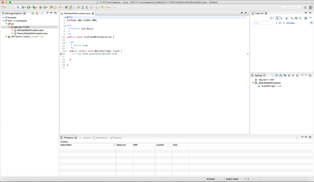
Task: Click the Debug bug icon in toolbar
Action: (x=23, y=7)
